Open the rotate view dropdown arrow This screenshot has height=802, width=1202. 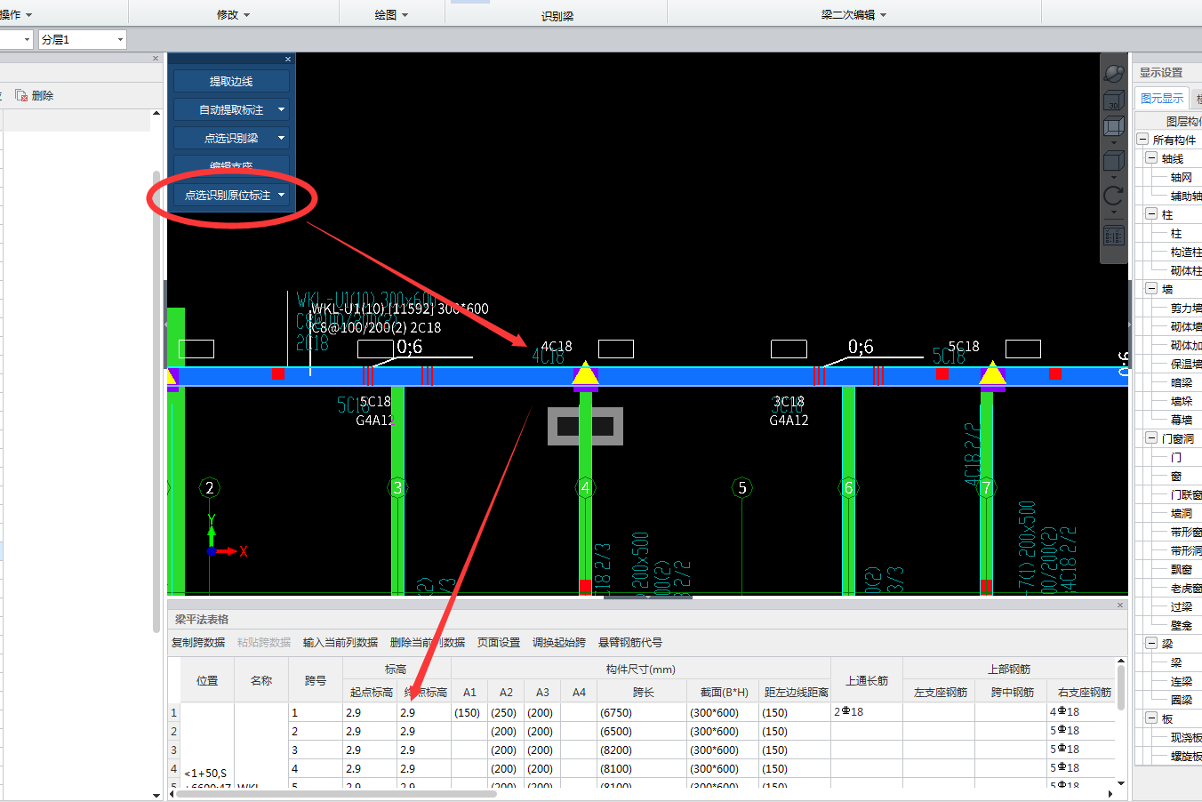1113,212
